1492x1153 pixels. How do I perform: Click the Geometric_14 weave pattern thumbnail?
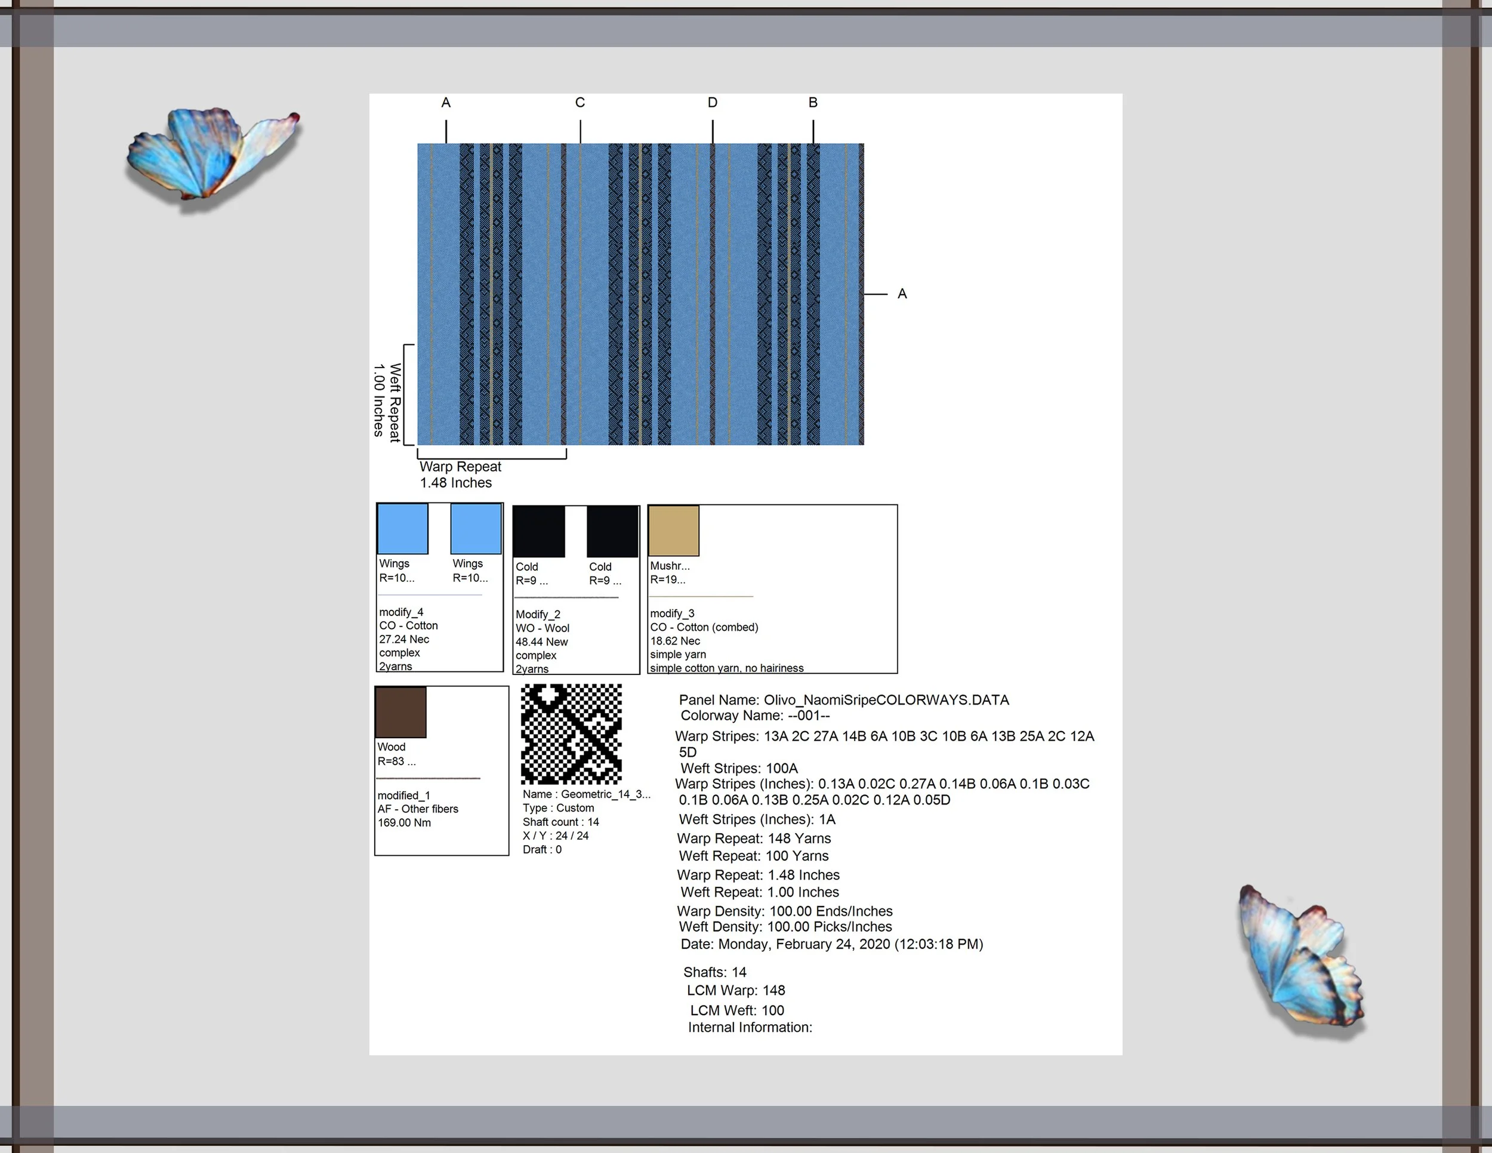point(571,733)
